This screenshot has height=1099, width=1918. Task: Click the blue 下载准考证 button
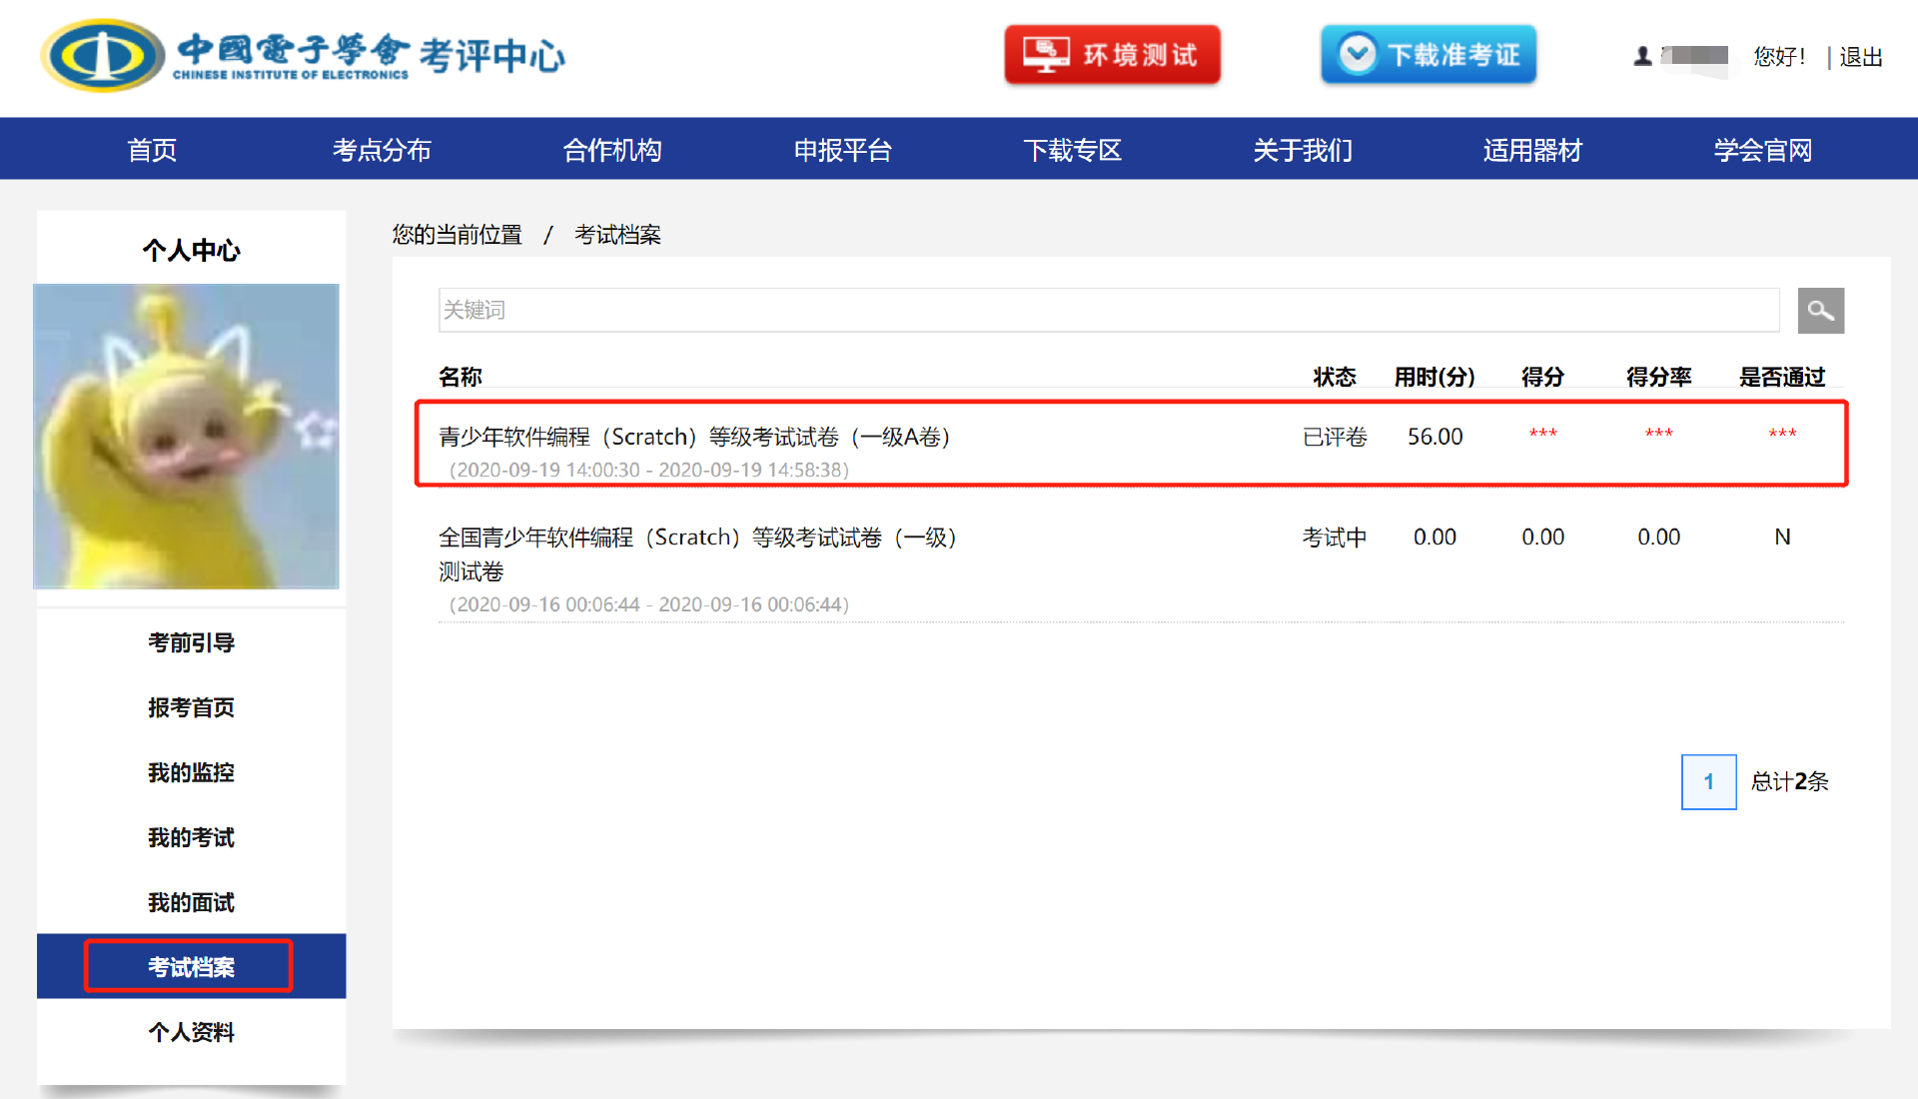[x=1428, y=55]
